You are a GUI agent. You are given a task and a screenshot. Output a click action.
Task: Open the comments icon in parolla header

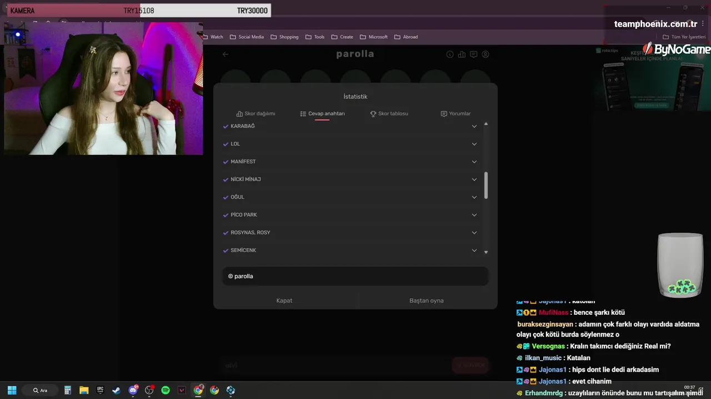(473, 54)
